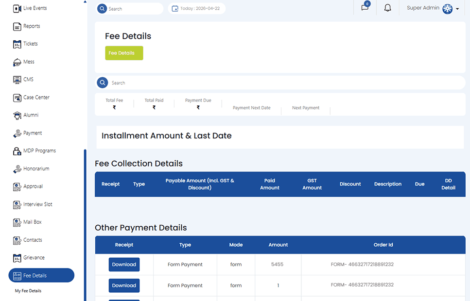
Task: Click the sidebar vertical scrollbar
Action: (85, 225)
